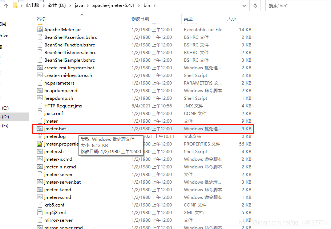Select the BeanShellFunction.bshrc file name

pyautogui.click(x=70, y=45)
